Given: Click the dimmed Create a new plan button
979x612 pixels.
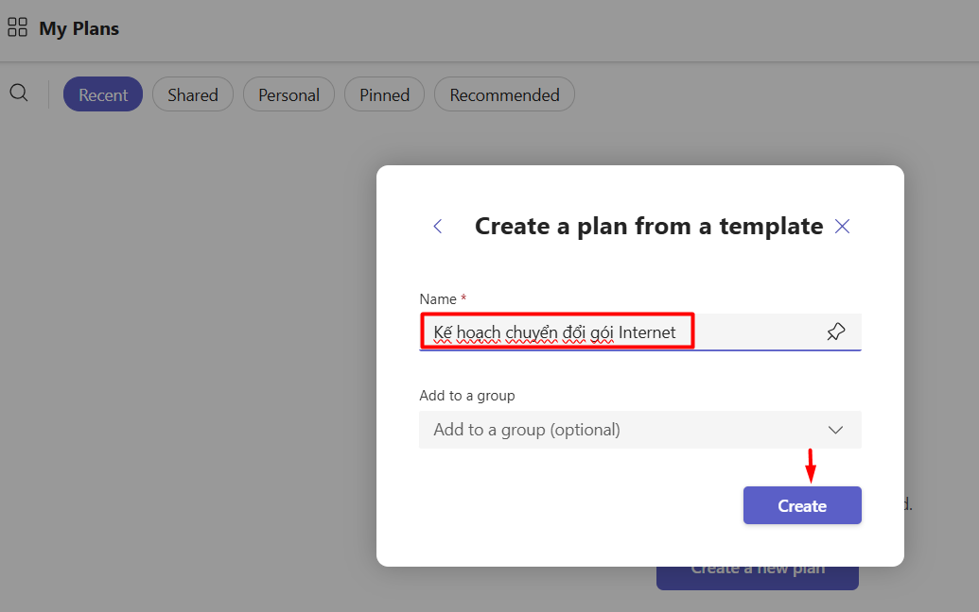Looking at the screenshot, I should click(x=757, y=576).
